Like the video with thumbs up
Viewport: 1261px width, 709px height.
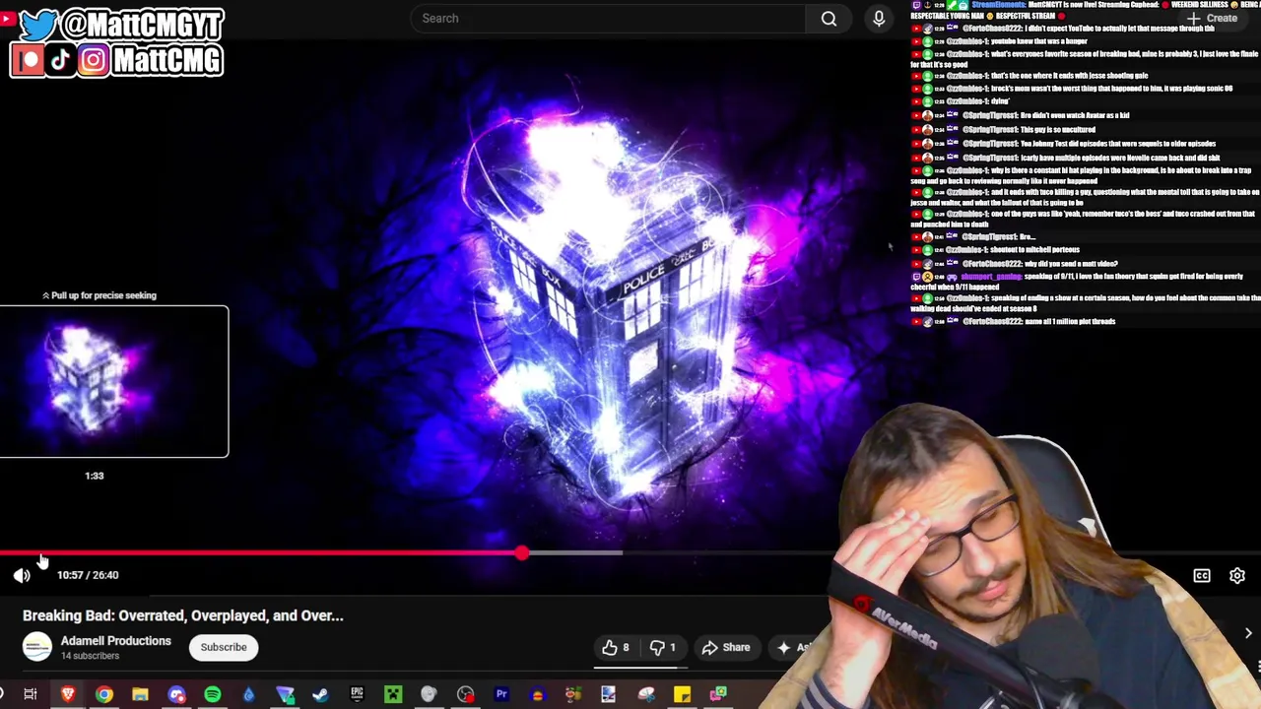(616, 647)
